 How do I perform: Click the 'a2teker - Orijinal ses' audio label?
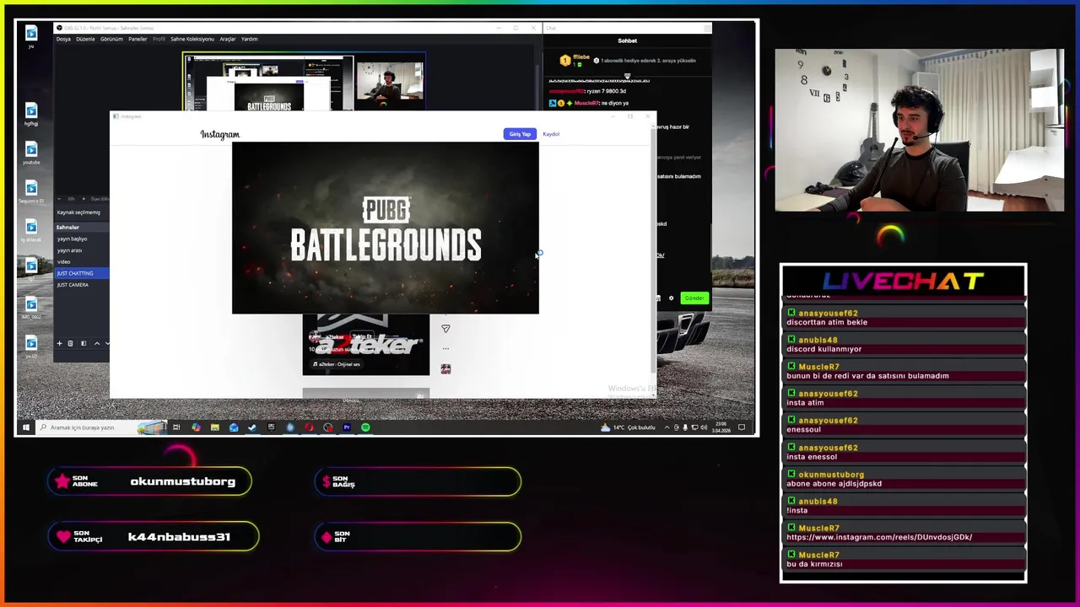click(x=337, y=364)
